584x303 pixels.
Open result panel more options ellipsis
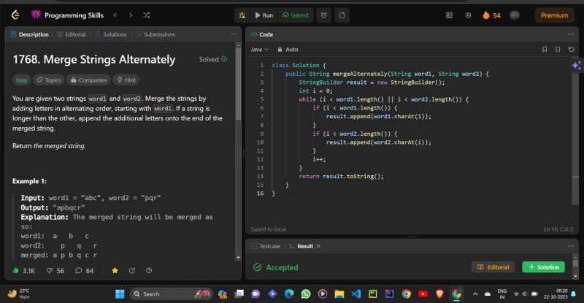click(571, 246)
